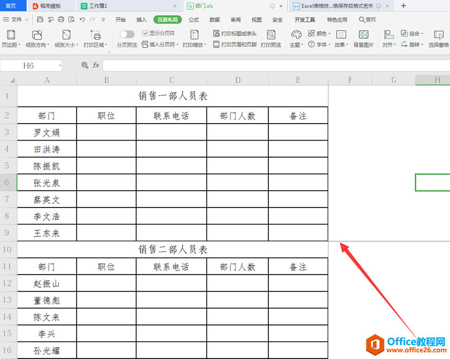Open paper orientation (纸张方向) options
The width and height of the screenshot is (450, 359).
[x=37, y=38]
